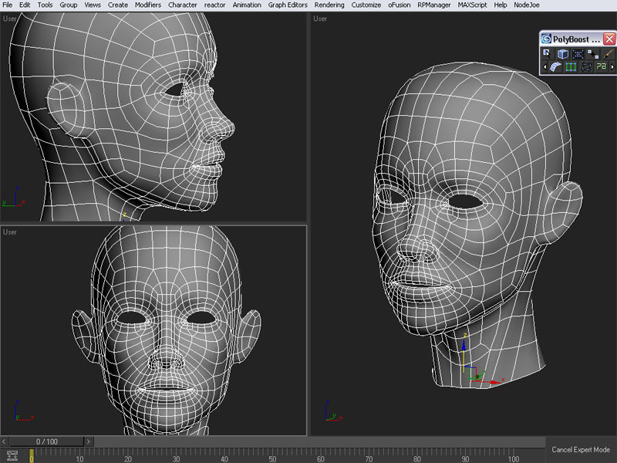
Task: Open the green PB icon in PolyBoost
Action: pyautogui.click(x=602, y=67)
